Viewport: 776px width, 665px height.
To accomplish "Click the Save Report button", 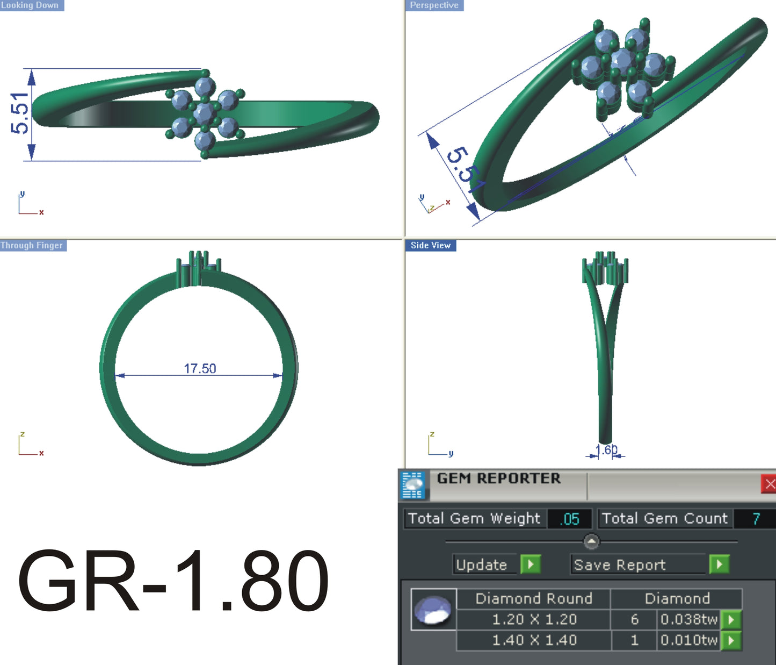I will [619, 565].
